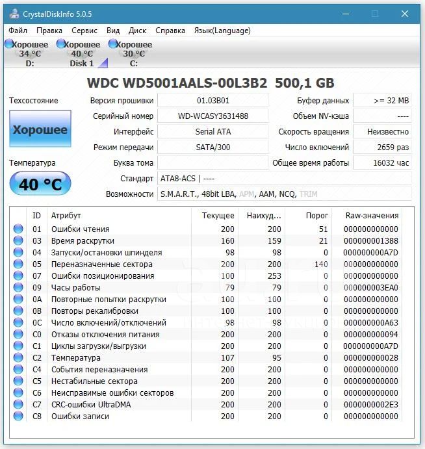Click the Serial ATA interface field
This screenshot has height=449, width=425.
pyautogui.click(x=212, y=131)
